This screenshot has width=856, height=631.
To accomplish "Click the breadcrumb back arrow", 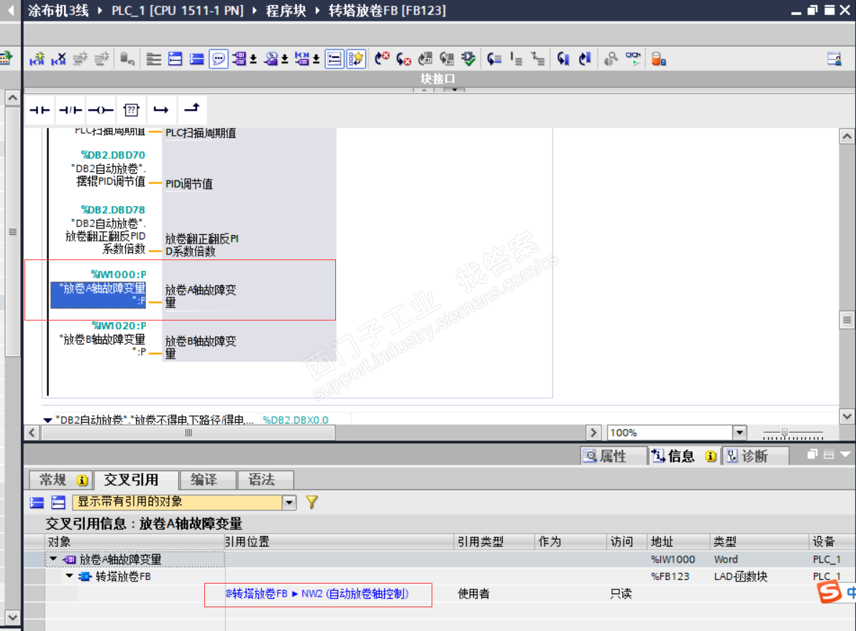I will pyautogui.click(x=10, y=10).
